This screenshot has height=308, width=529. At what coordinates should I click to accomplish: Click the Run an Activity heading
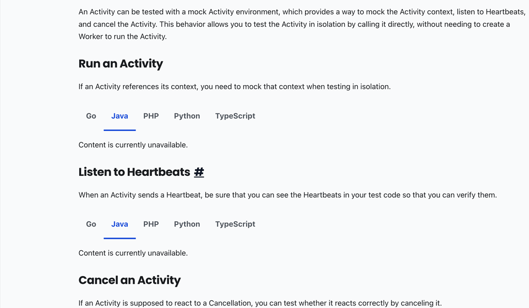[x=120, y=63]
